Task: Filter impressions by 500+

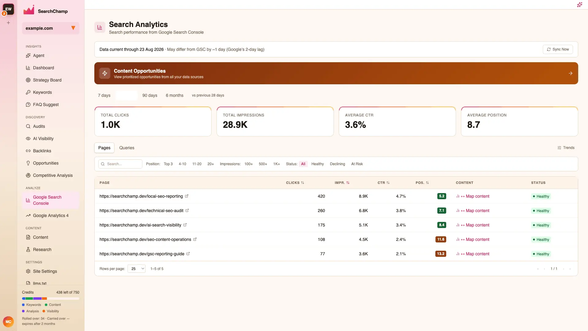Action: 263,164
